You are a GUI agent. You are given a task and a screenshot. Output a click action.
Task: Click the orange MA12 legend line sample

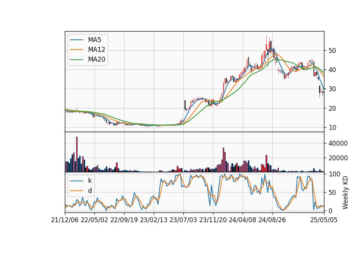(76, 50)
